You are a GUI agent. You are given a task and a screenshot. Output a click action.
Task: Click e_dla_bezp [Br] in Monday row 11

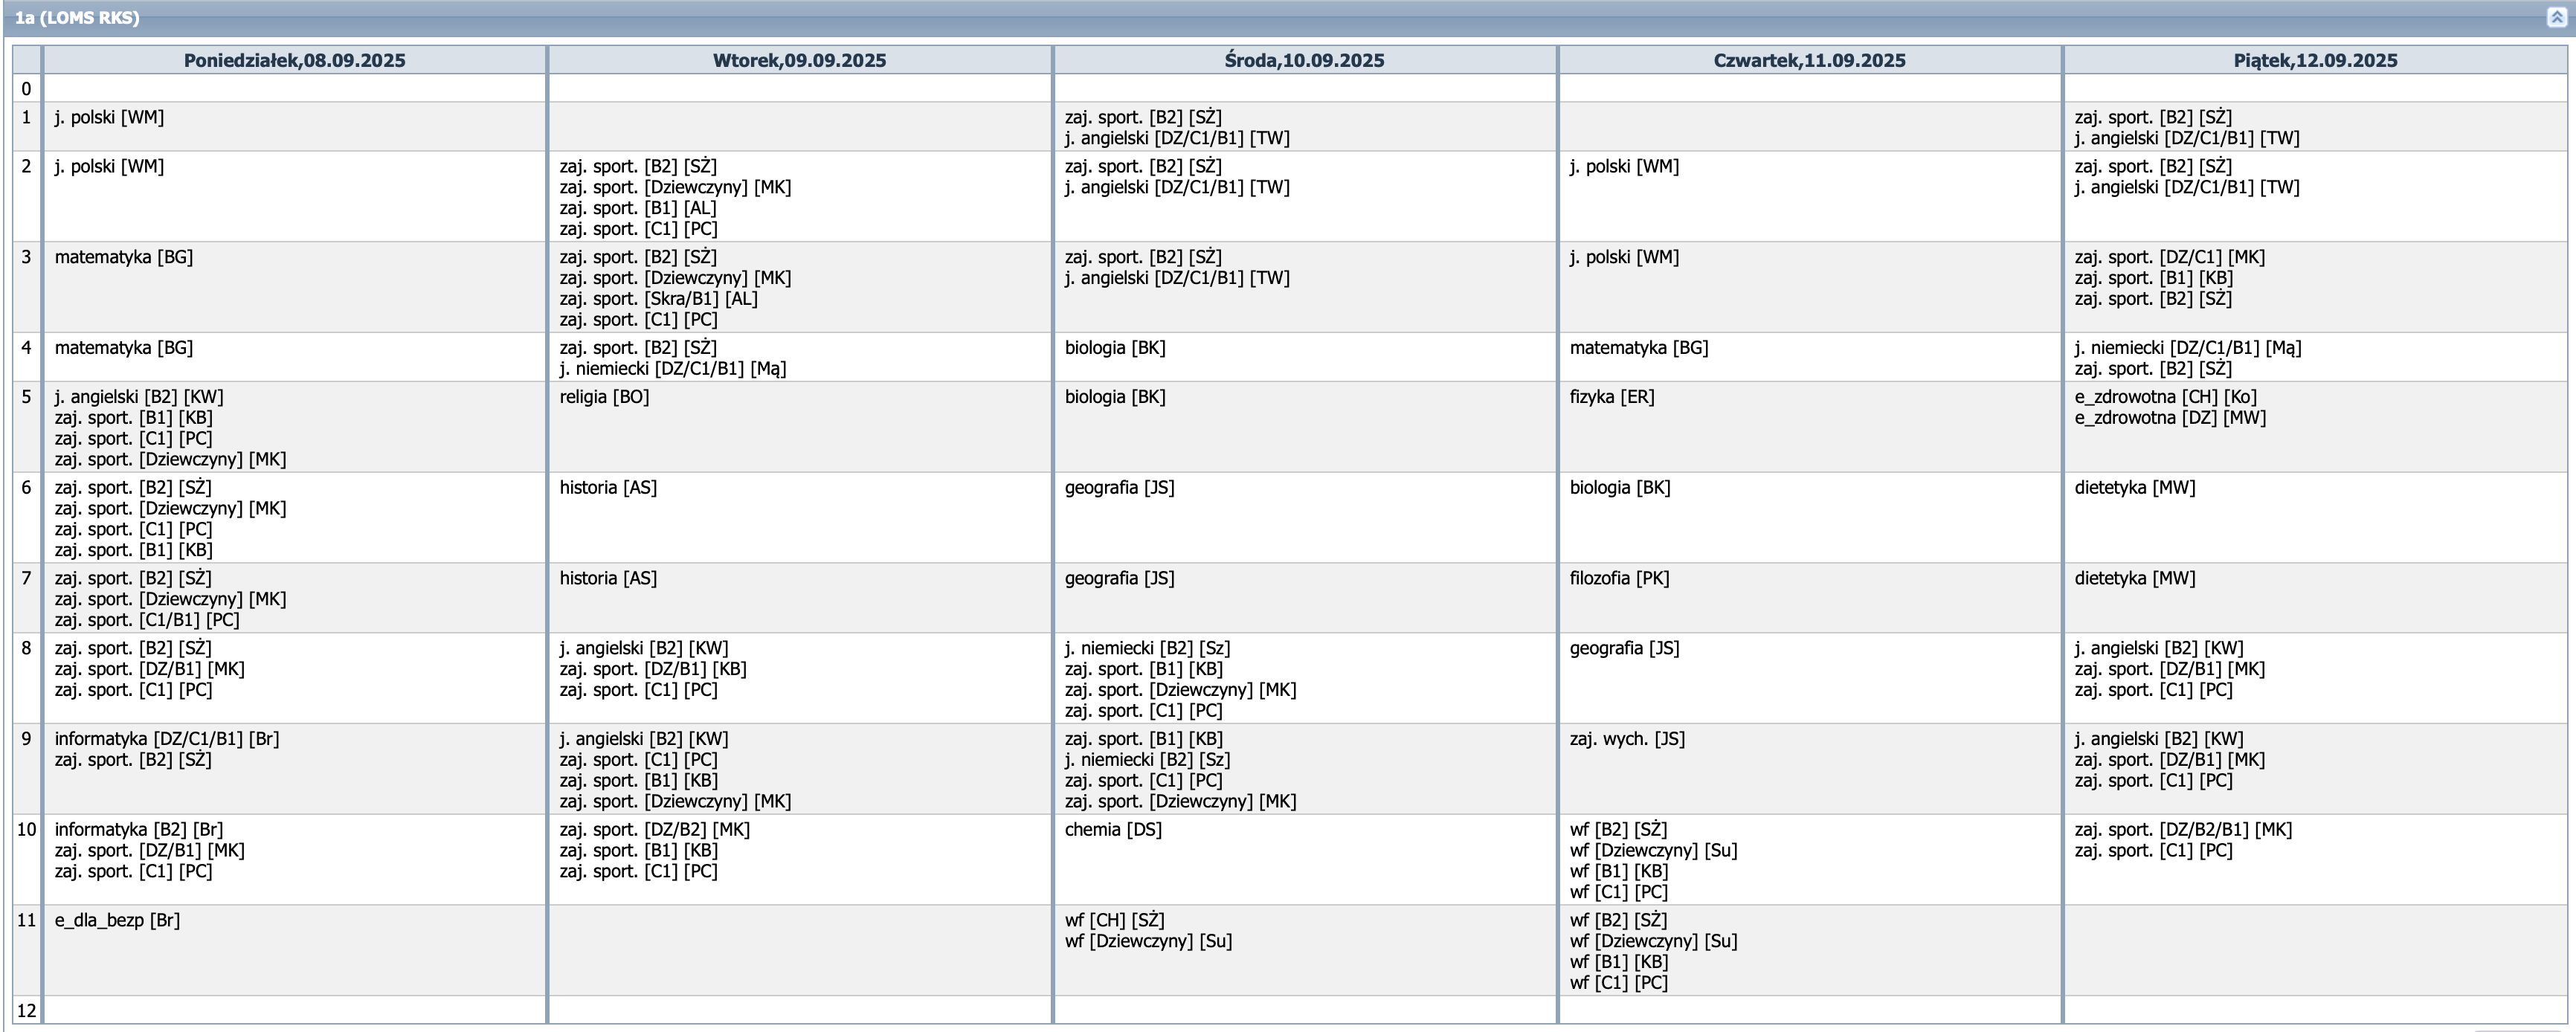point(117,920)
